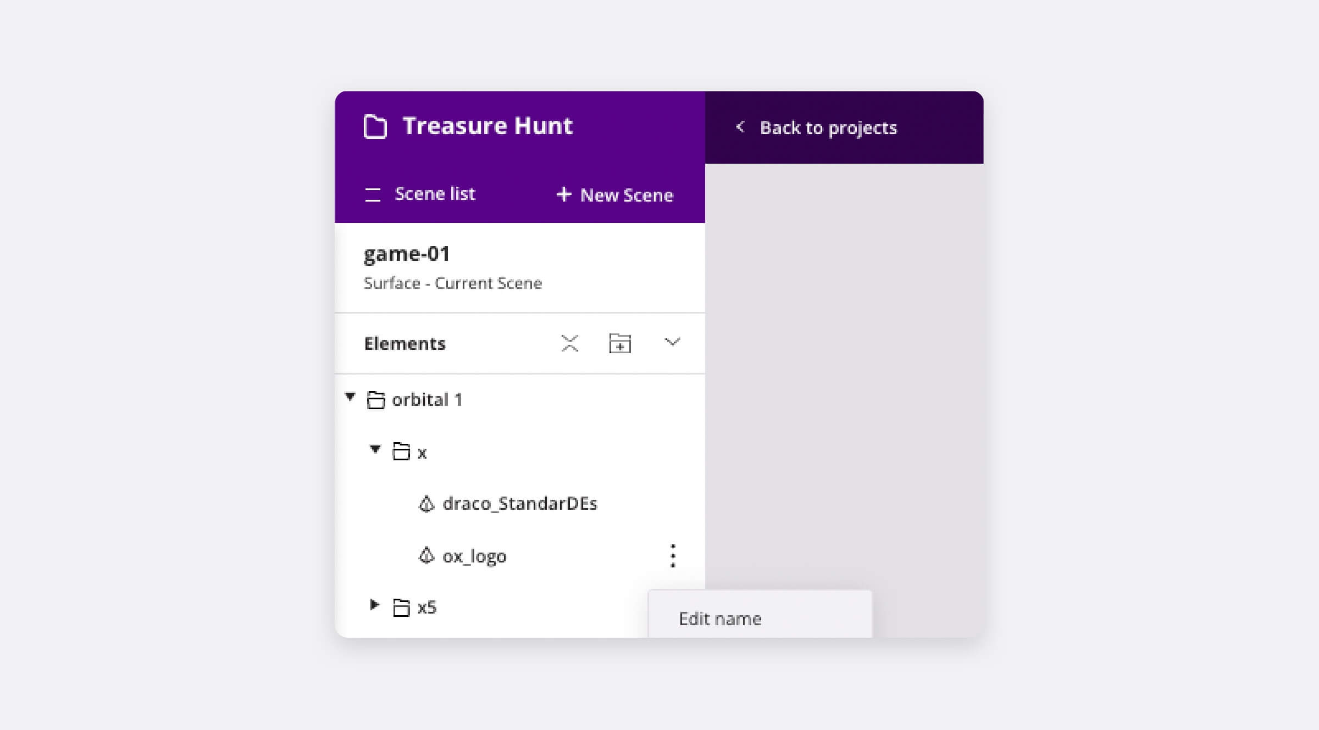Click the game-01 scene to select it
Screen dimensions: 1319x730
pos(522,265)
